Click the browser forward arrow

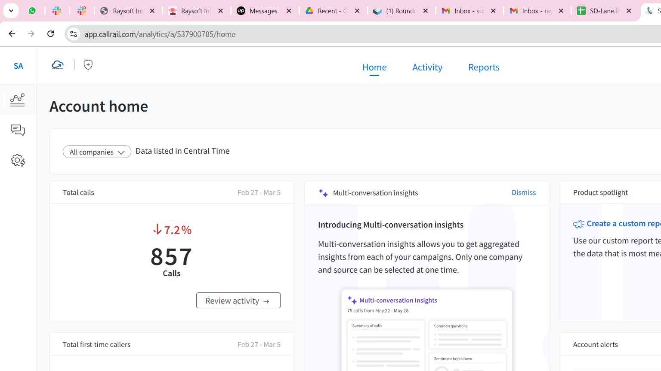click(x=31, y=33)
